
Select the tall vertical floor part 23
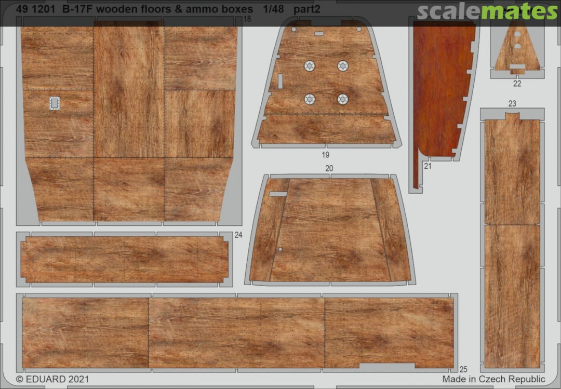tap(512, 239)
